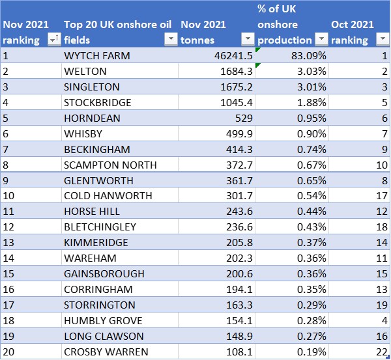
Task: Click the HORSE HILL tonnes value 243.6
Action: [235, 212]
